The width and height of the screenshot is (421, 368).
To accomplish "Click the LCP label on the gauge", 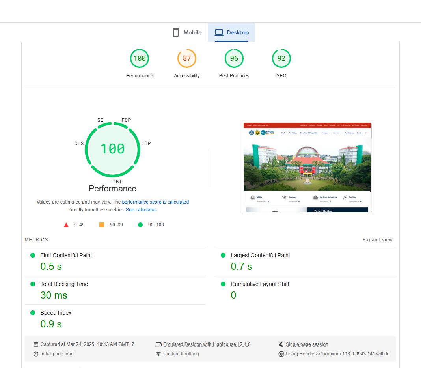I will (146, 144).
